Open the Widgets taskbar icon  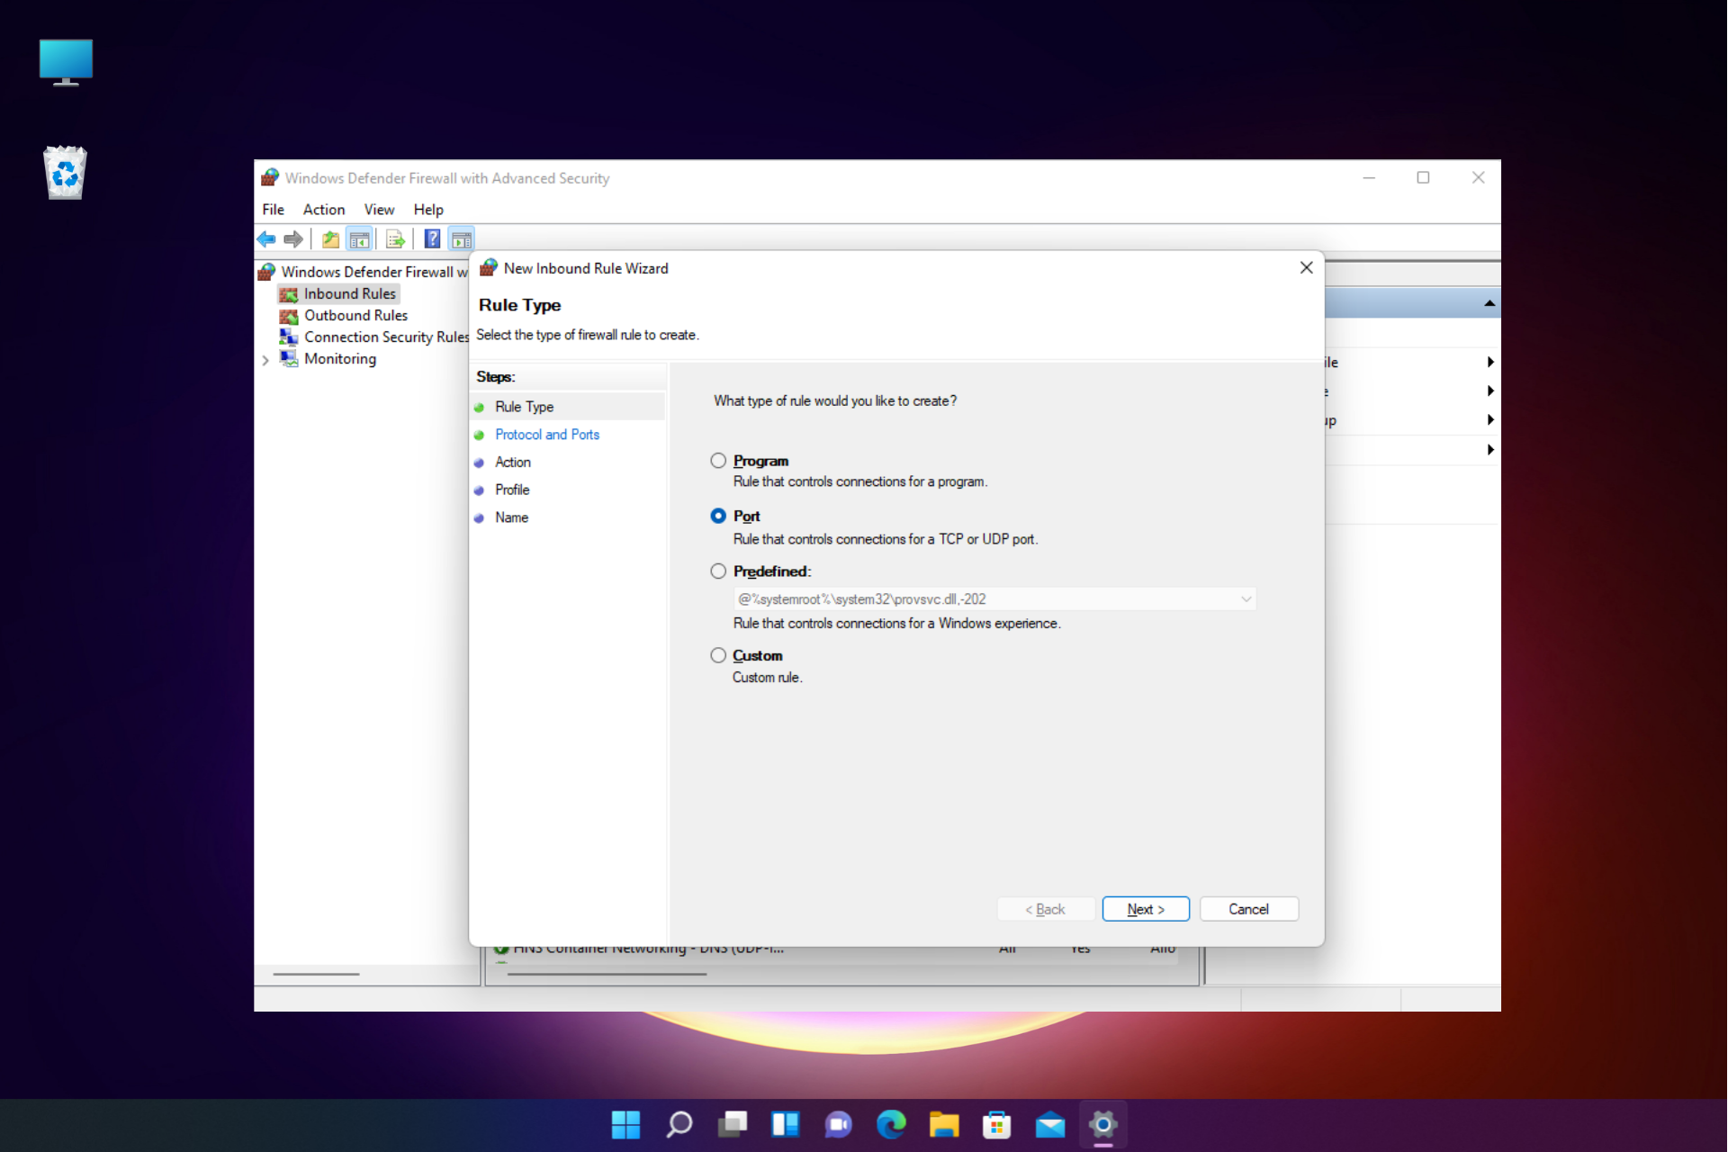(785, 1124)
